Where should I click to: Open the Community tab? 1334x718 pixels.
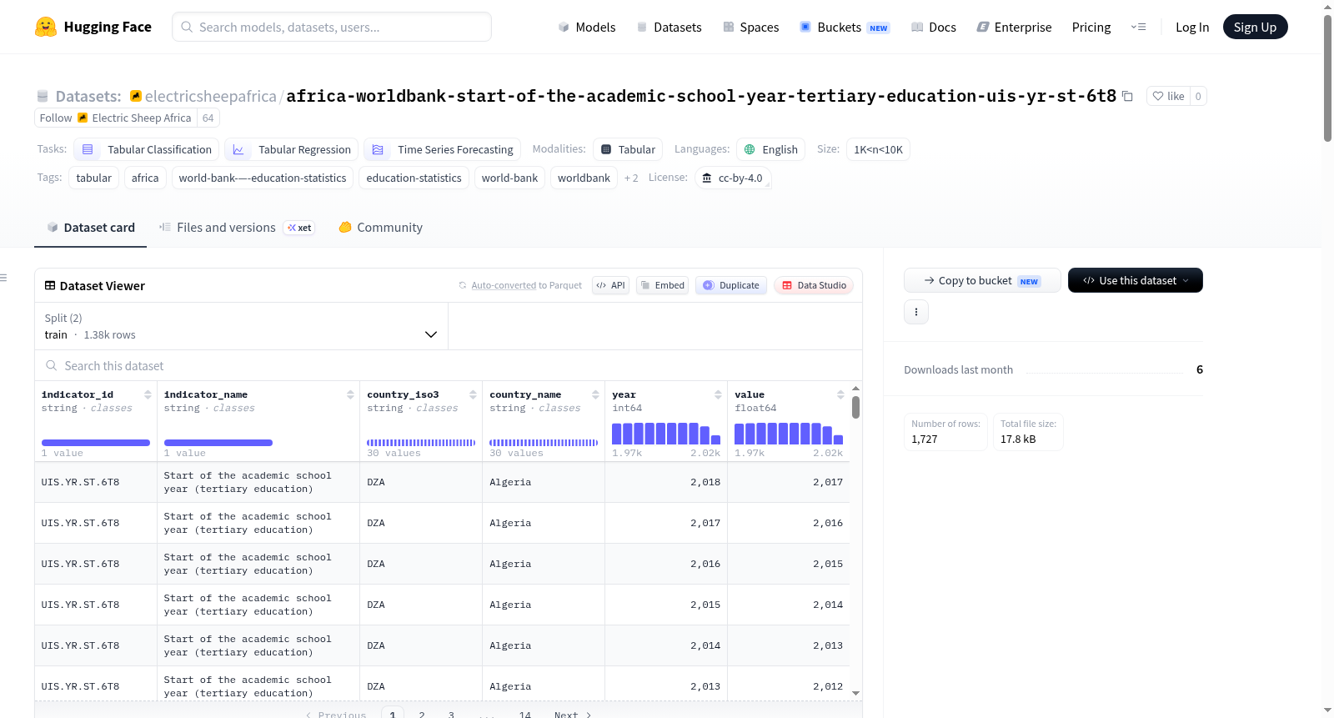(380, 228)
